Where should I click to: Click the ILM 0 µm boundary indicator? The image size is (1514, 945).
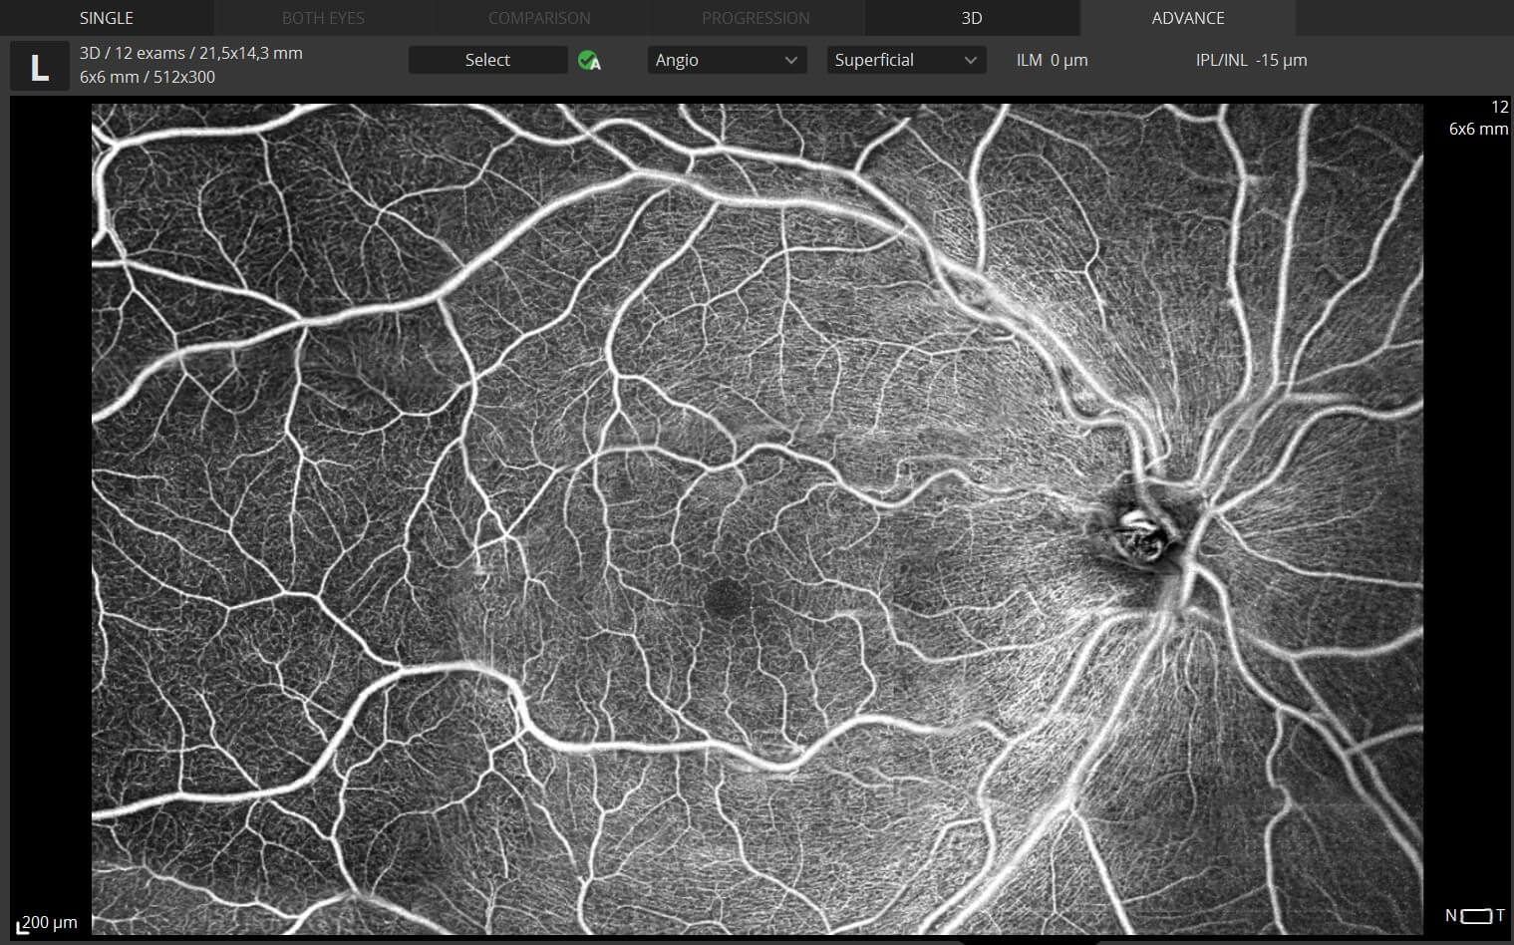(x=1052, y=60)
